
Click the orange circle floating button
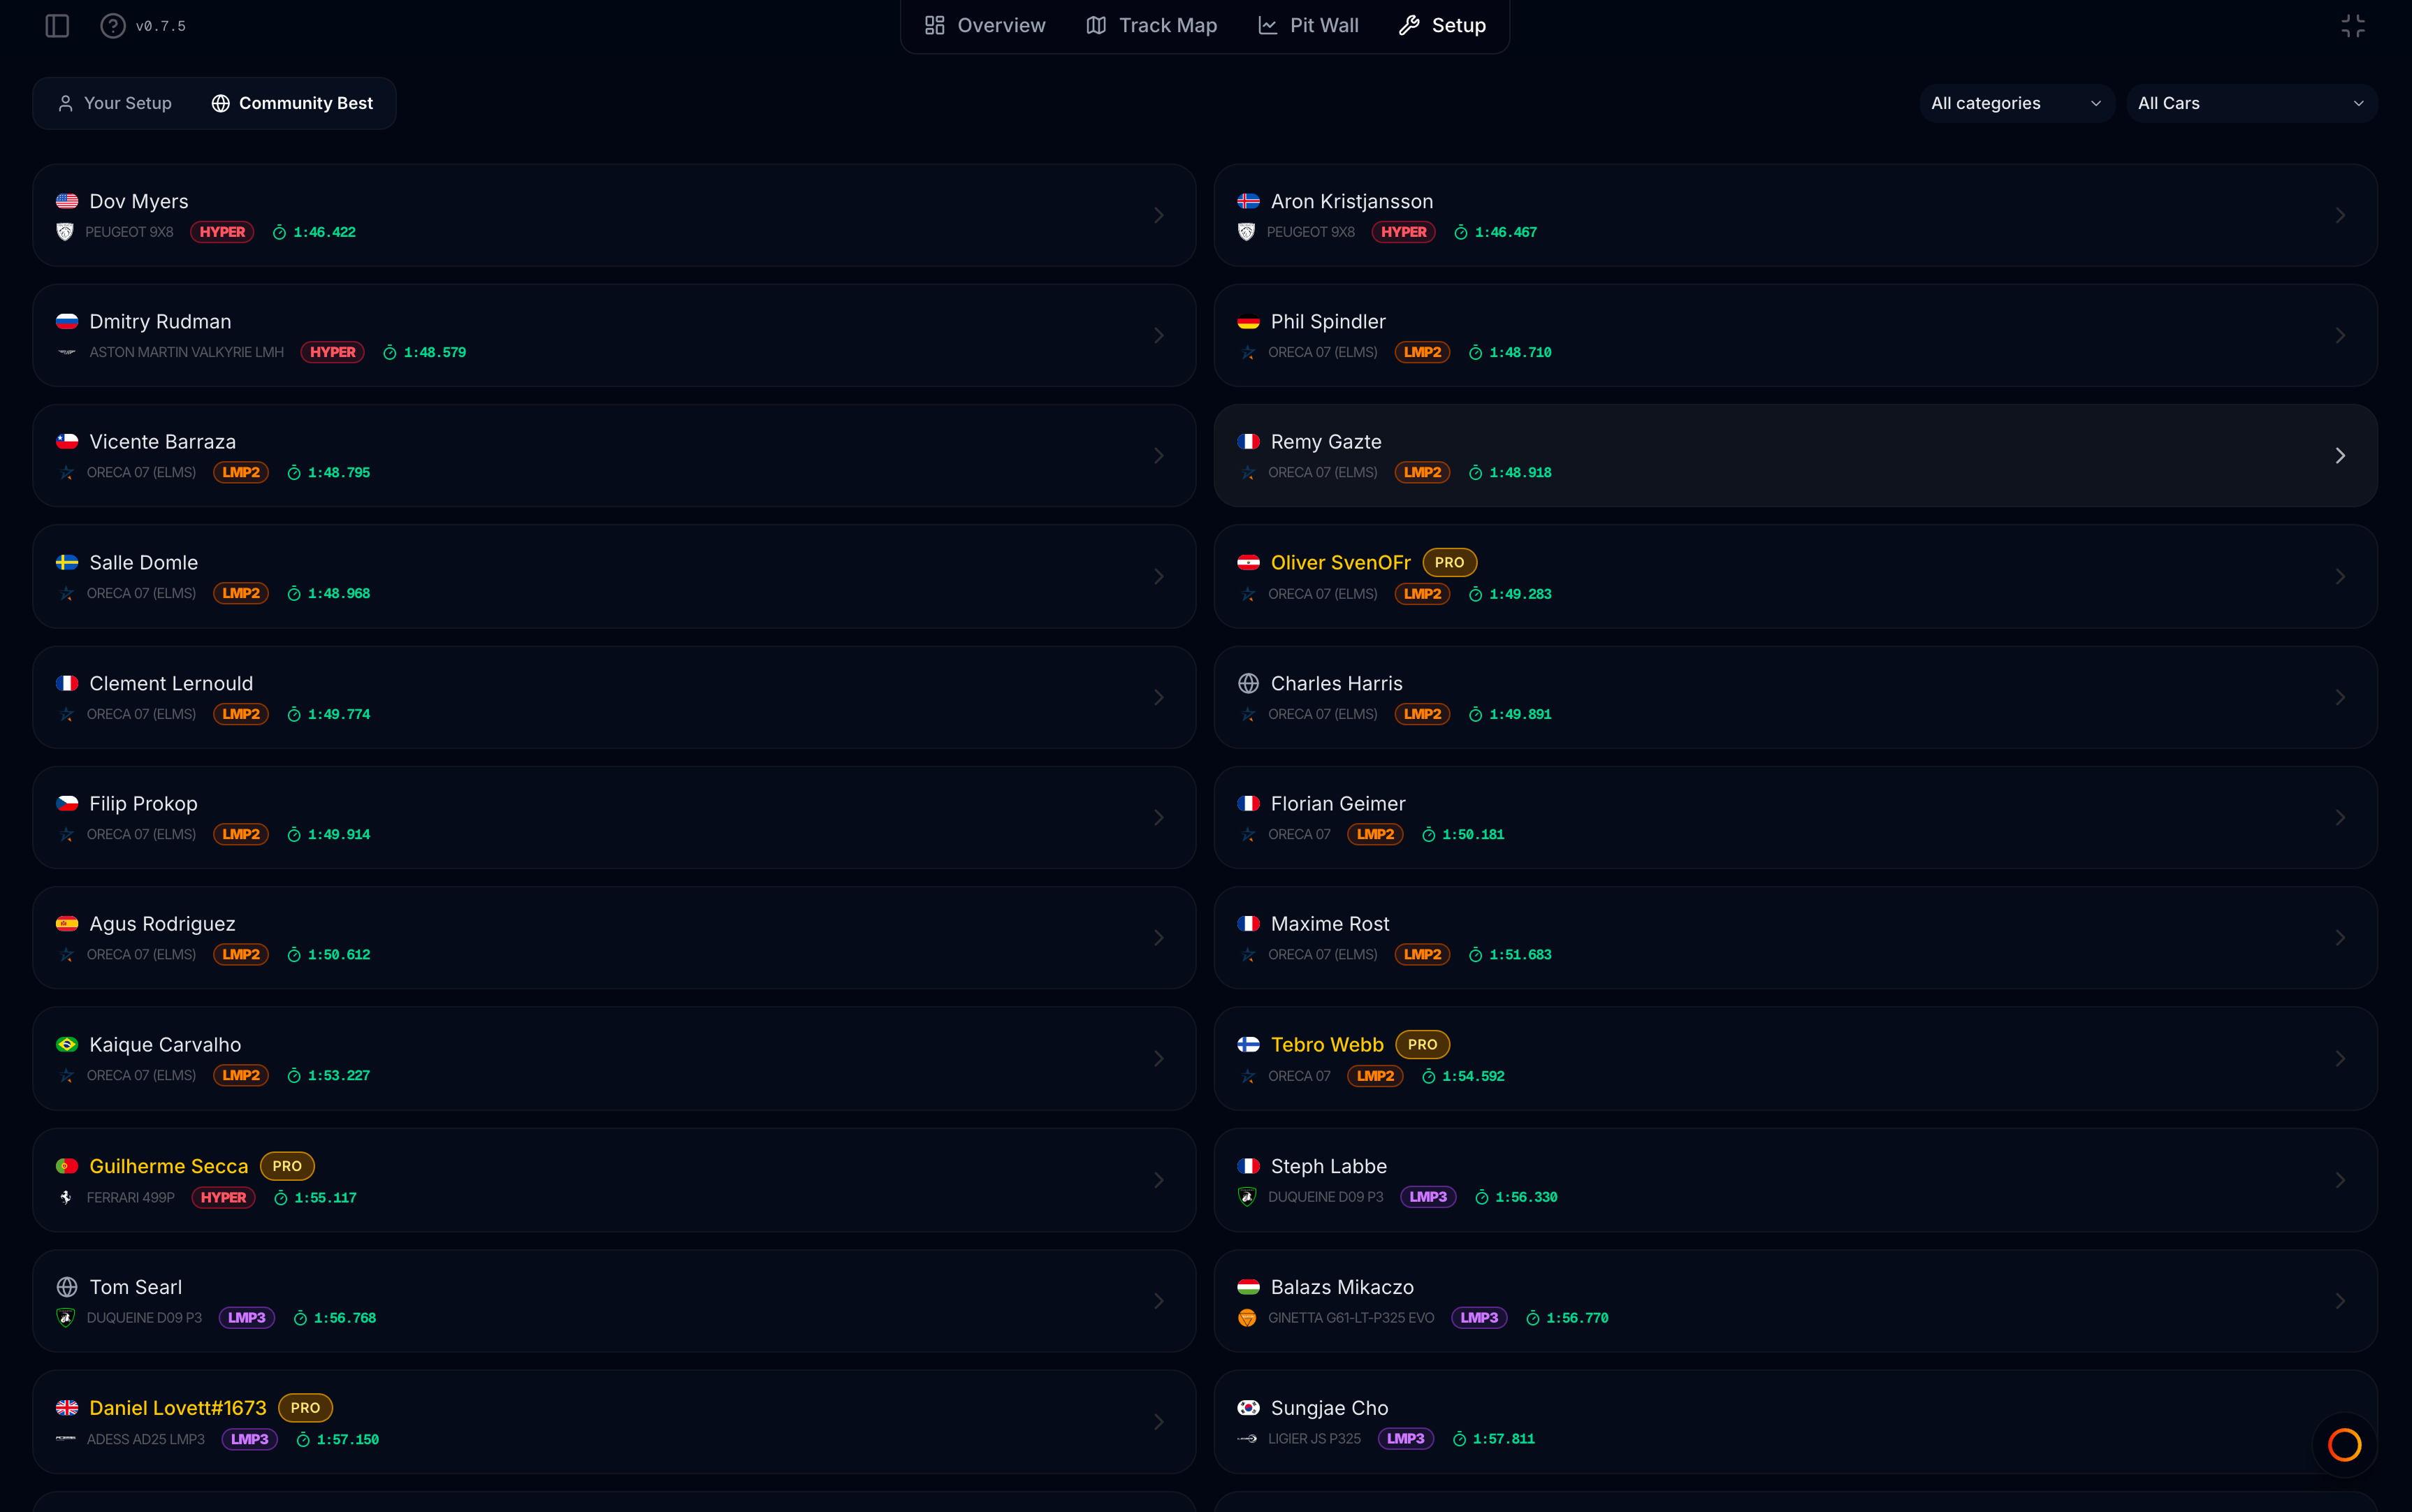2345,1445
